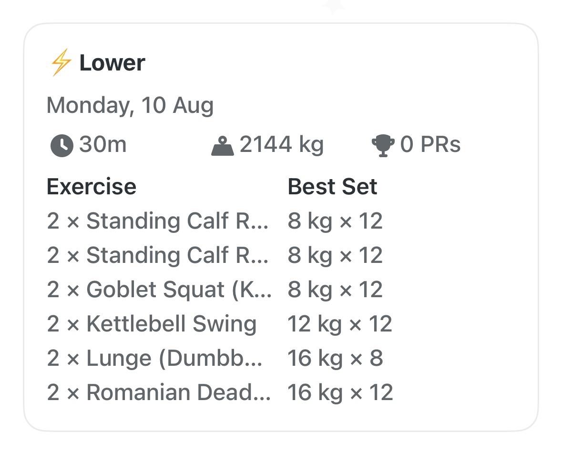The height and width of the screenshot is (452, 562).
Task: Click the 16 kg × 8 best set
Action: (x=335, y=359)
